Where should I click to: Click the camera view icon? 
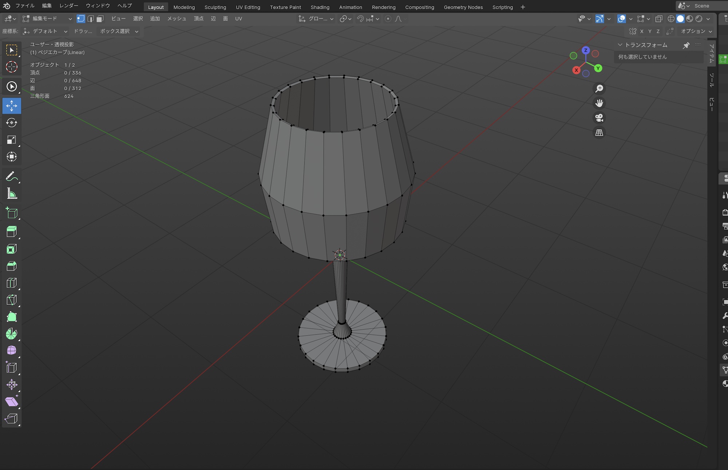599,118
